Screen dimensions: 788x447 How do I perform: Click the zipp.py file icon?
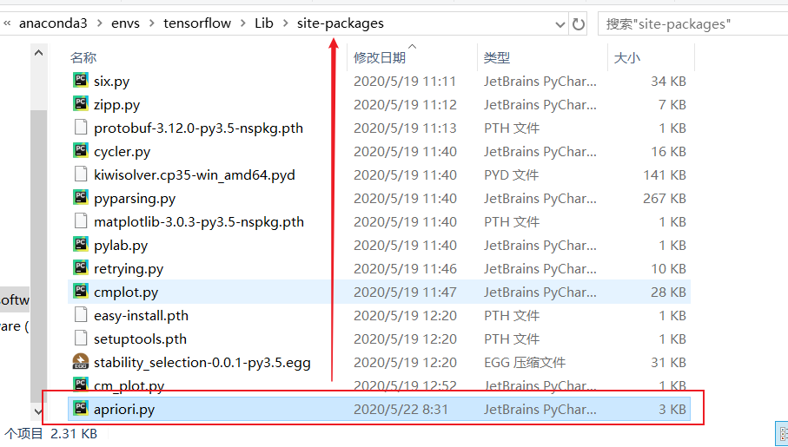coord(81,104)
